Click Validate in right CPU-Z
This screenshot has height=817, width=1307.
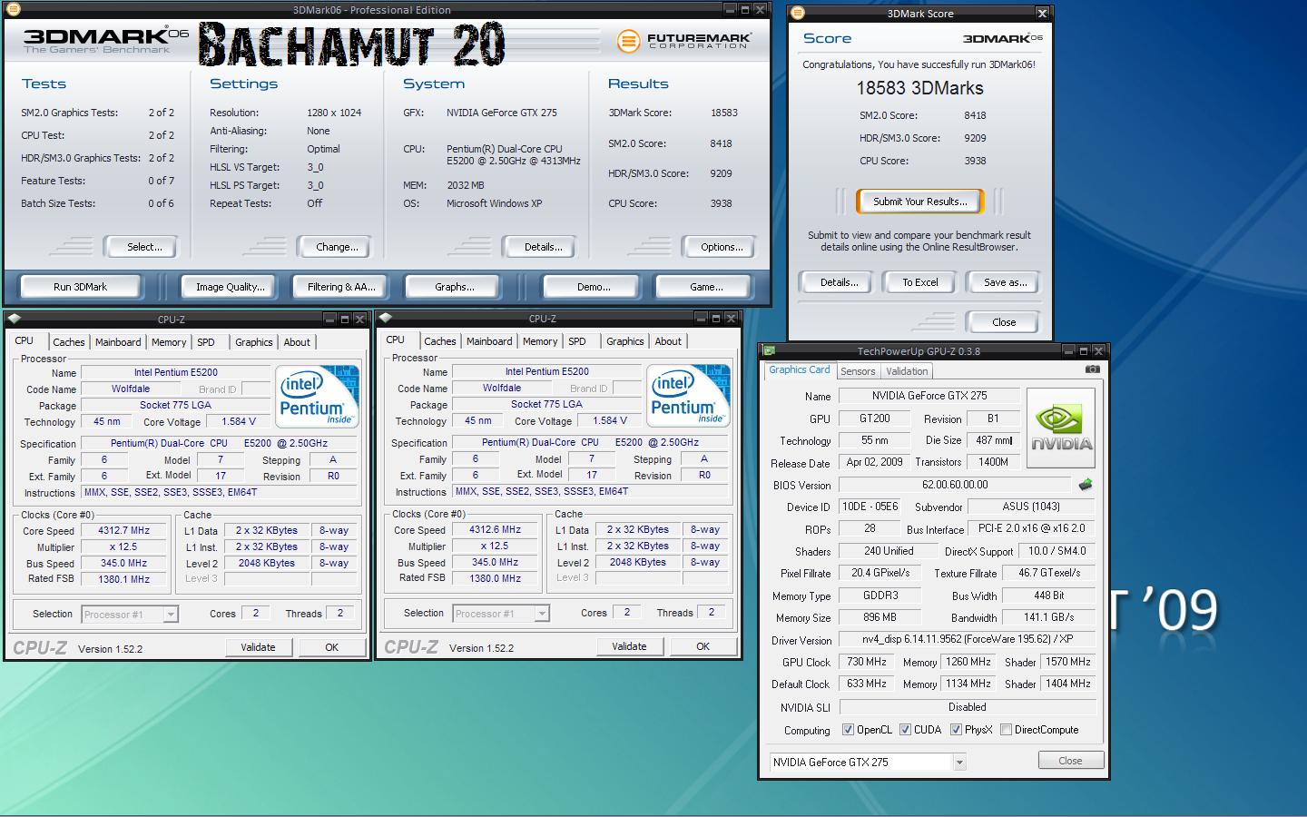629,646
